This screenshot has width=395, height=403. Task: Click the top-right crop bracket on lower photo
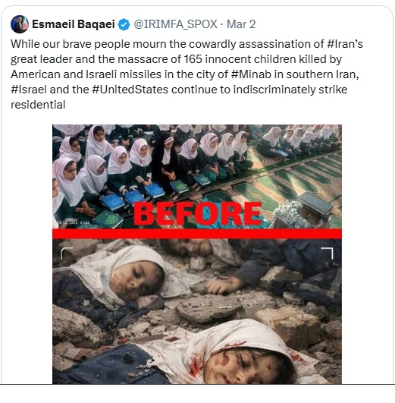(328, 253)
